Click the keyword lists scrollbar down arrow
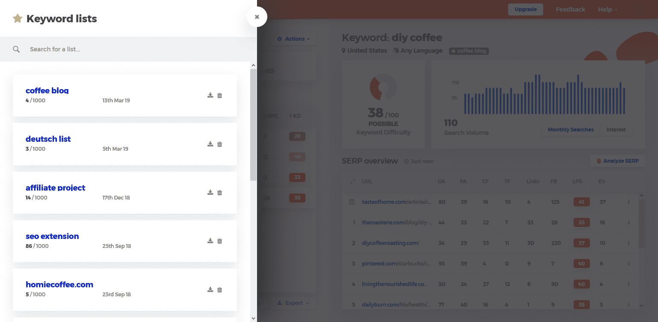Viewport: 658px width, 322px height. pos(253,318)
